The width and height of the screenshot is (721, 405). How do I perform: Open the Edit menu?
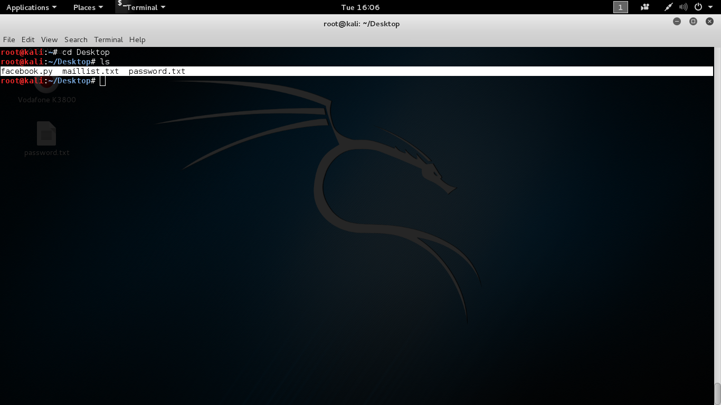28,40
